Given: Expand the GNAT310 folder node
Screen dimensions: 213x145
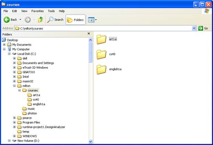Looking at the screenshot, I should point(14,72).
